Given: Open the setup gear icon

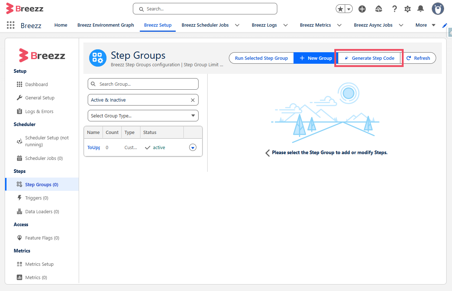Looking at the screenshot, I should (x=408, y=9).
